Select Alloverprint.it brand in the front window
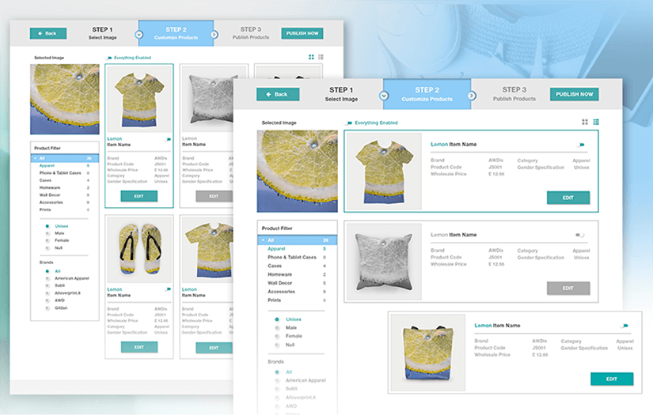 pyautogui.click(x=277, y=398)
